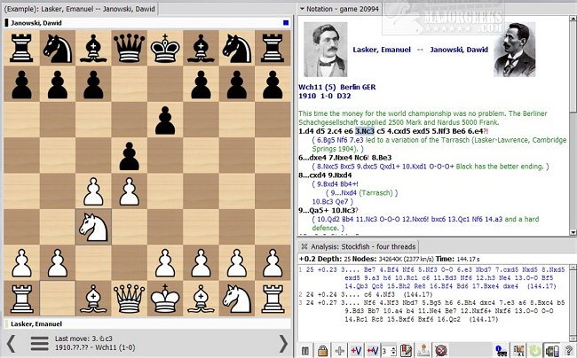Click the Janowski, Dawid black player bar
Image resolution: width=577 pixels, height=358 pixels.
point(146,23)
